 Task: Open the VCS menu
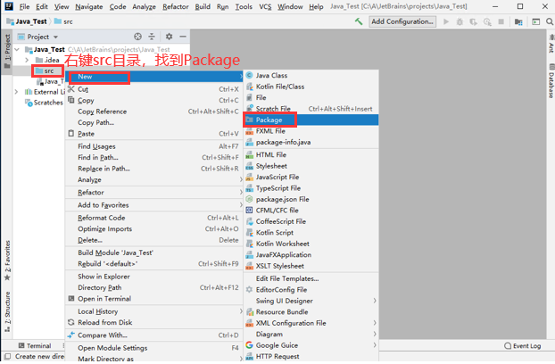pyautogui.click(x=265, y=7)
